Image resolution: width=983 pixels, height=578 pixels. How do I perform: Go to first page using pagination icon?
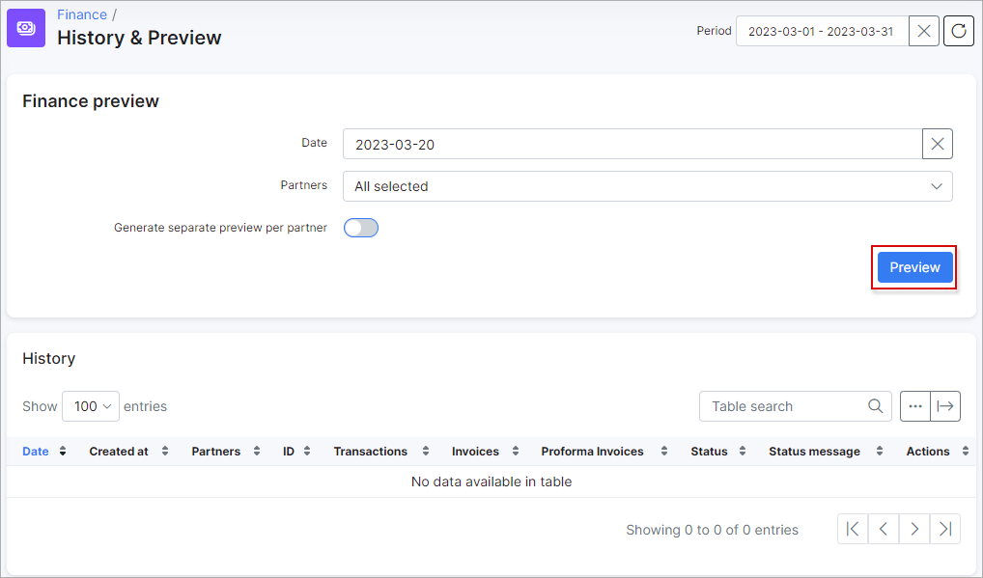[852, 529]
